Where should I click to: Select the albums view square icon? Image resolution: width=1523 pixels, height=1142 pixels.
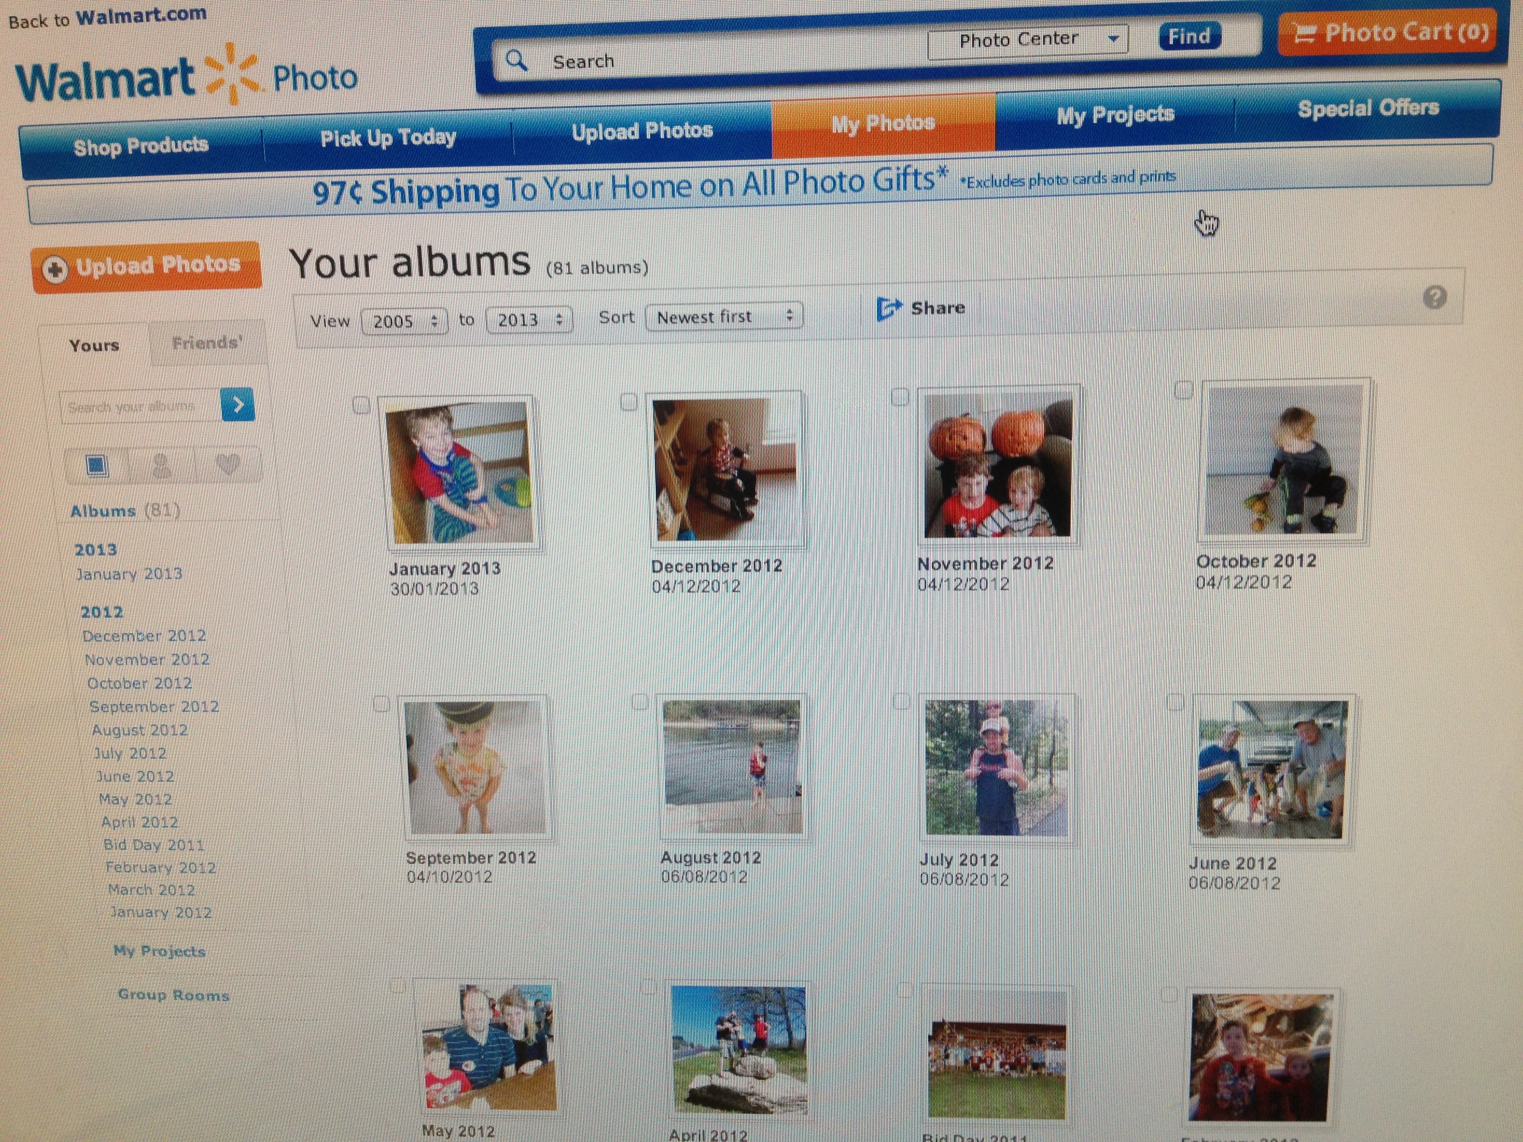tap(97, 465)
